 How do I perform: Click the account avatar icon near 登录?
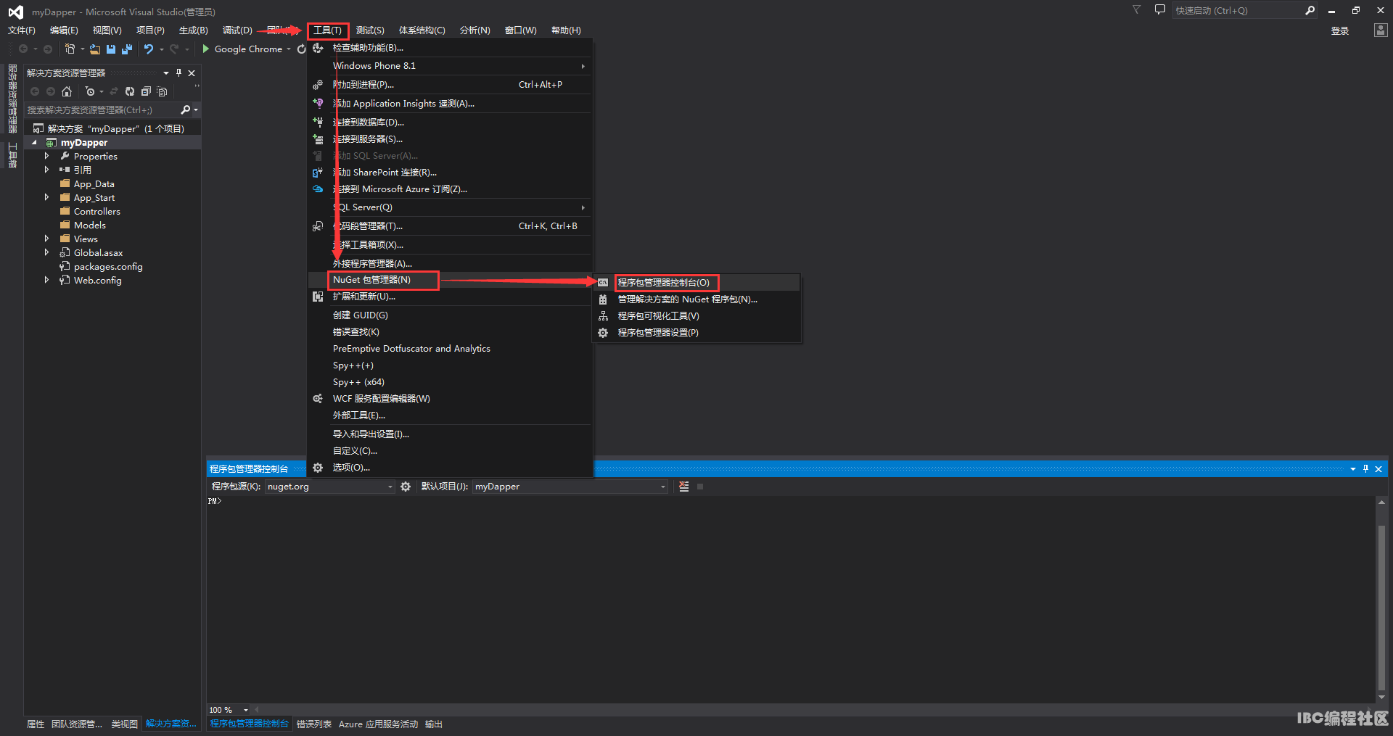coord(1380,30)
